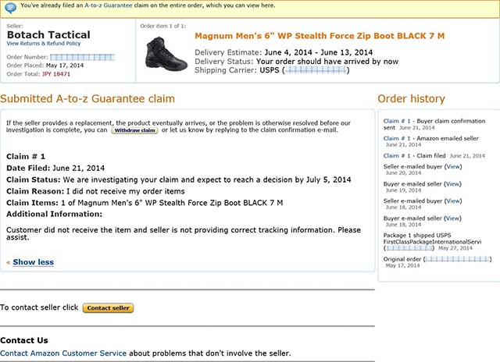Click the arrow icon beside Show less

coord(9,263)
